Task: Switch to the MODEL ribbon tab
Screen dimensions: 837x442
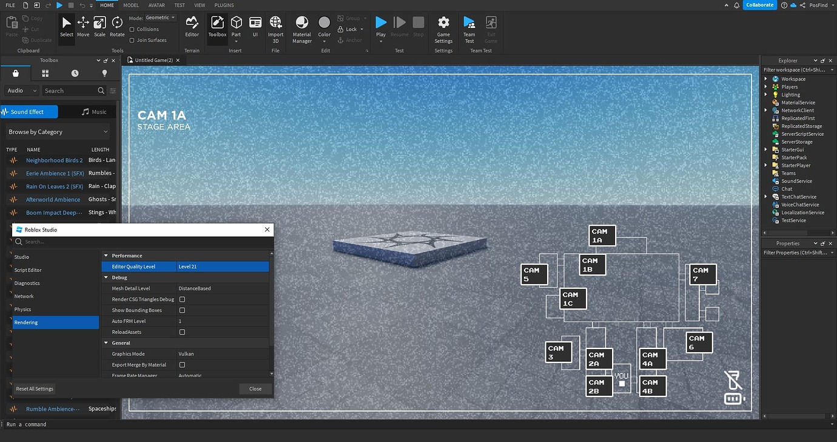Action: 131,5
